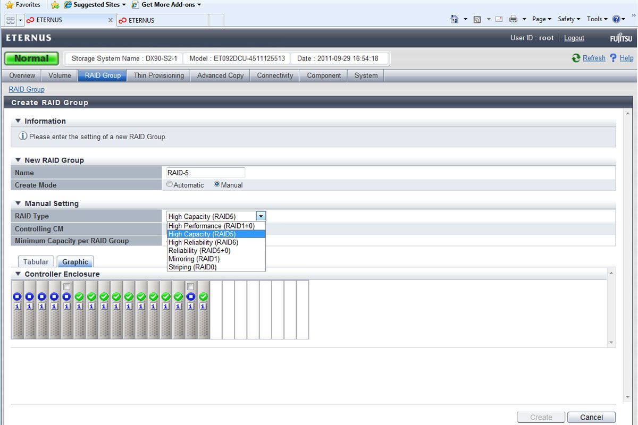Viewport: 638px width, 425px height.
Task: Go to the Connectivity tab
Action: (275, 75)
